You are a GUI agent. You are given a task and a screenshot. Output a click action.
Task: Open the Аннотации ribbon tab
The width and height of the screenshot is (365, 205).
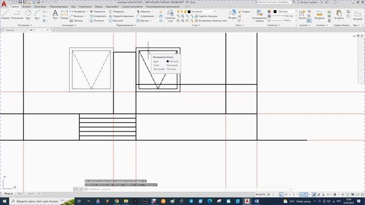coord(40,7)
